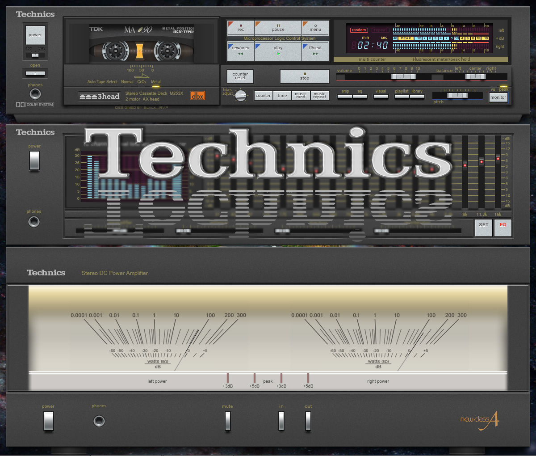Screen dimensions: 536x456
Task: Toggle the vu/peak monitor button
Action: click(498, 97)
